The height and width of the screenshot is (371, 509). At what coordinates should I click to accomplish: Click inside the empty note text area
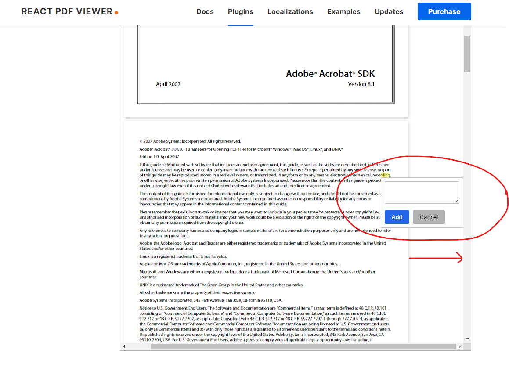[421, 192]
